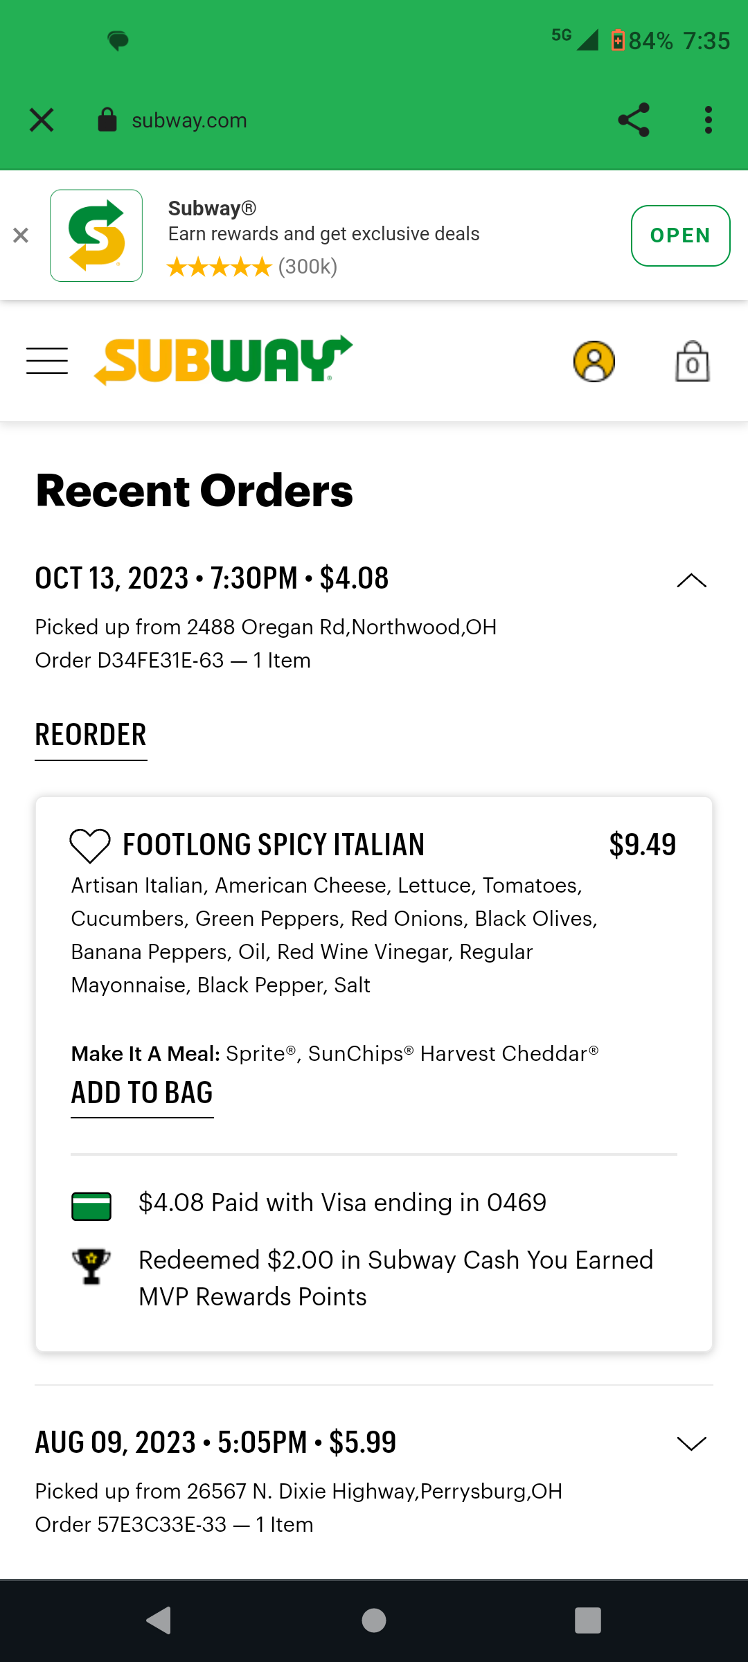Collapse the Oct 13, 2023 order
This screenshot has height=1662, width=748.
[x=691, y=580]
